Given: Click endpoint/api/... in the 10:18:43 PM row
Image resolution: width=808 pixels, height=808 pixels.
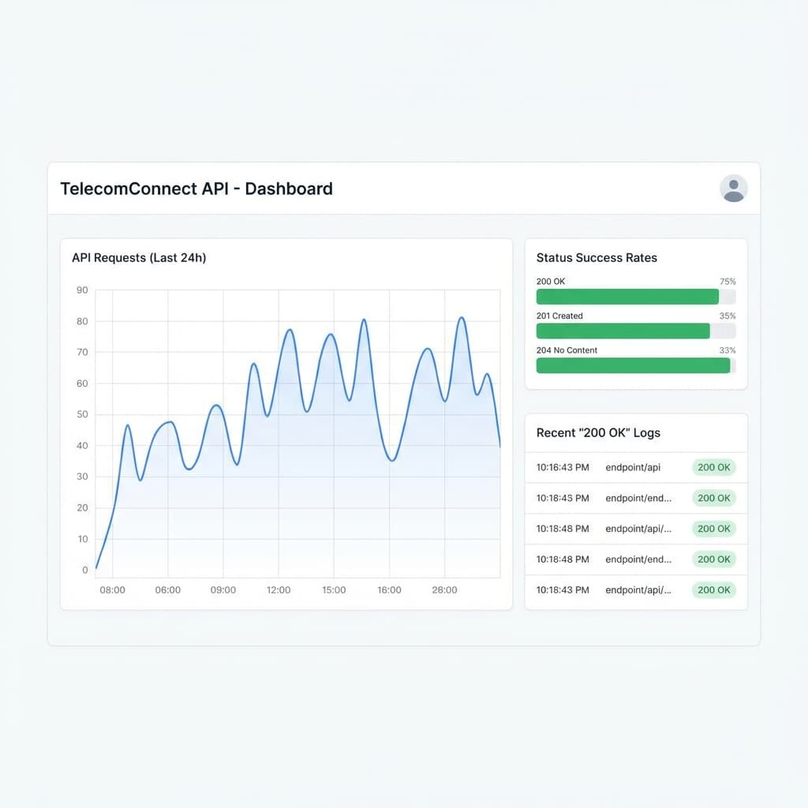Looking at the screenshot, I should 638,590.
